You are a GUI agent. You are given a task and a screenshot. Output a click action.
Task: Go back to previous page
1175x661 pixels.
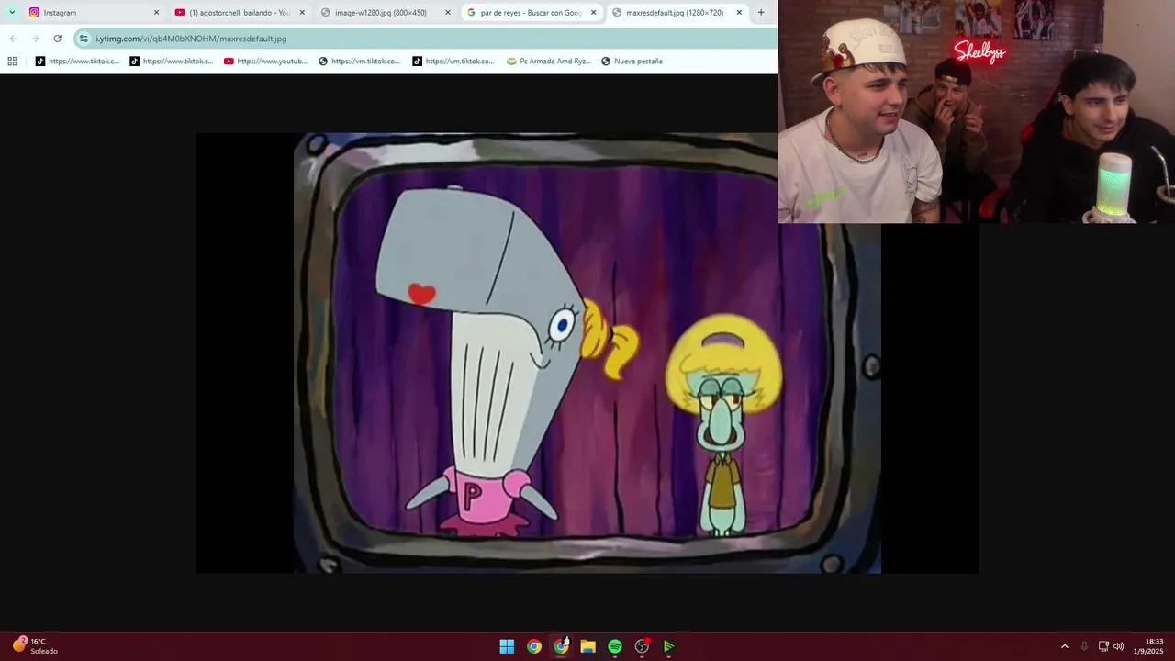point(13,39)
